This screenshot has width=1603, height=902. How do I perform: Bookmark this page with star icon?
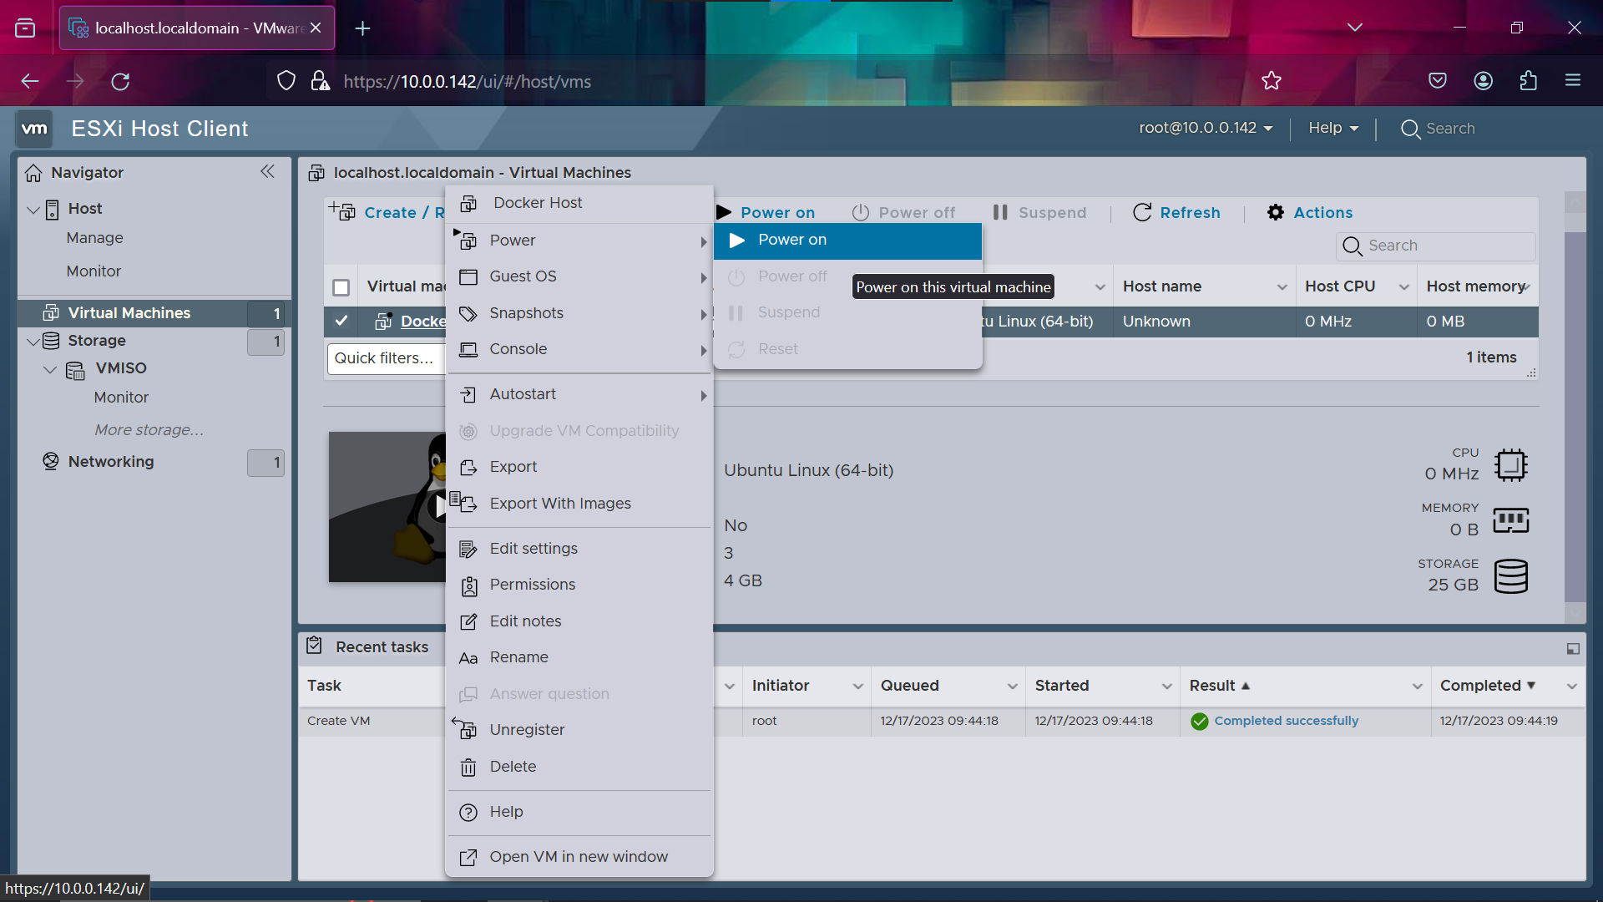click(1272, 81)
